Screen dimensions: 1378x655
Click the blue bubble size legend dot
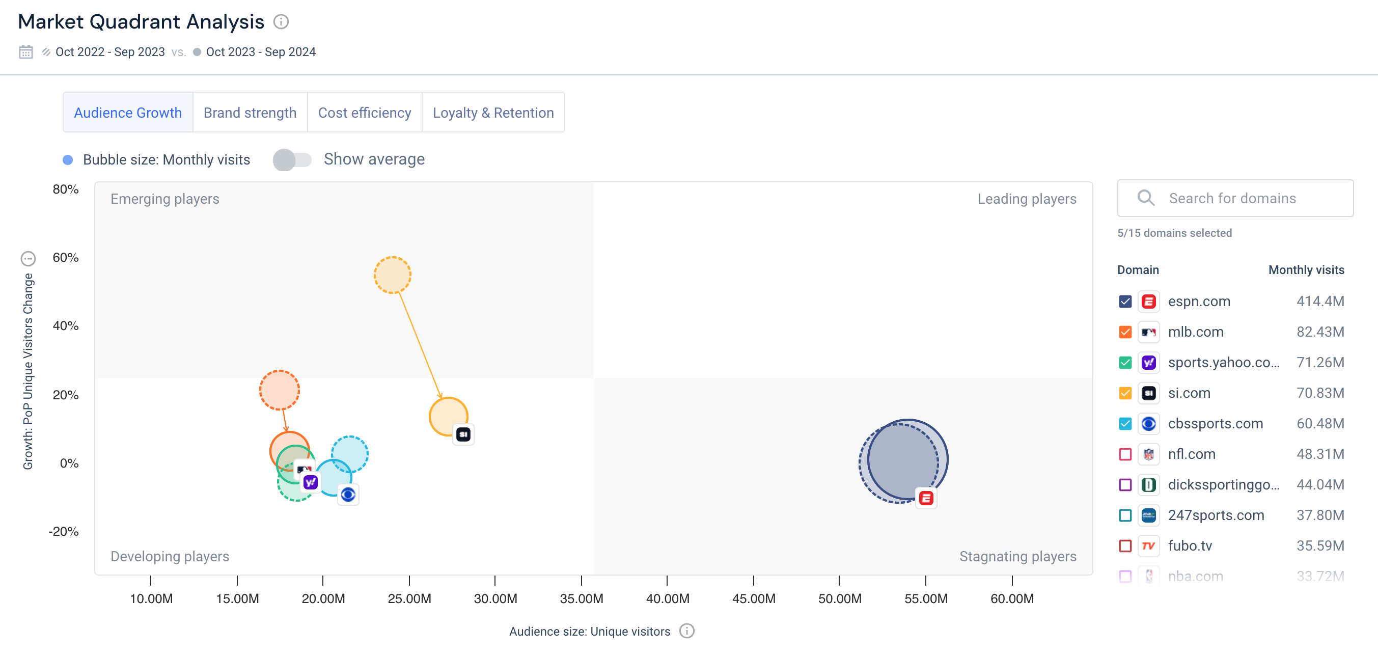coord(67,159)
